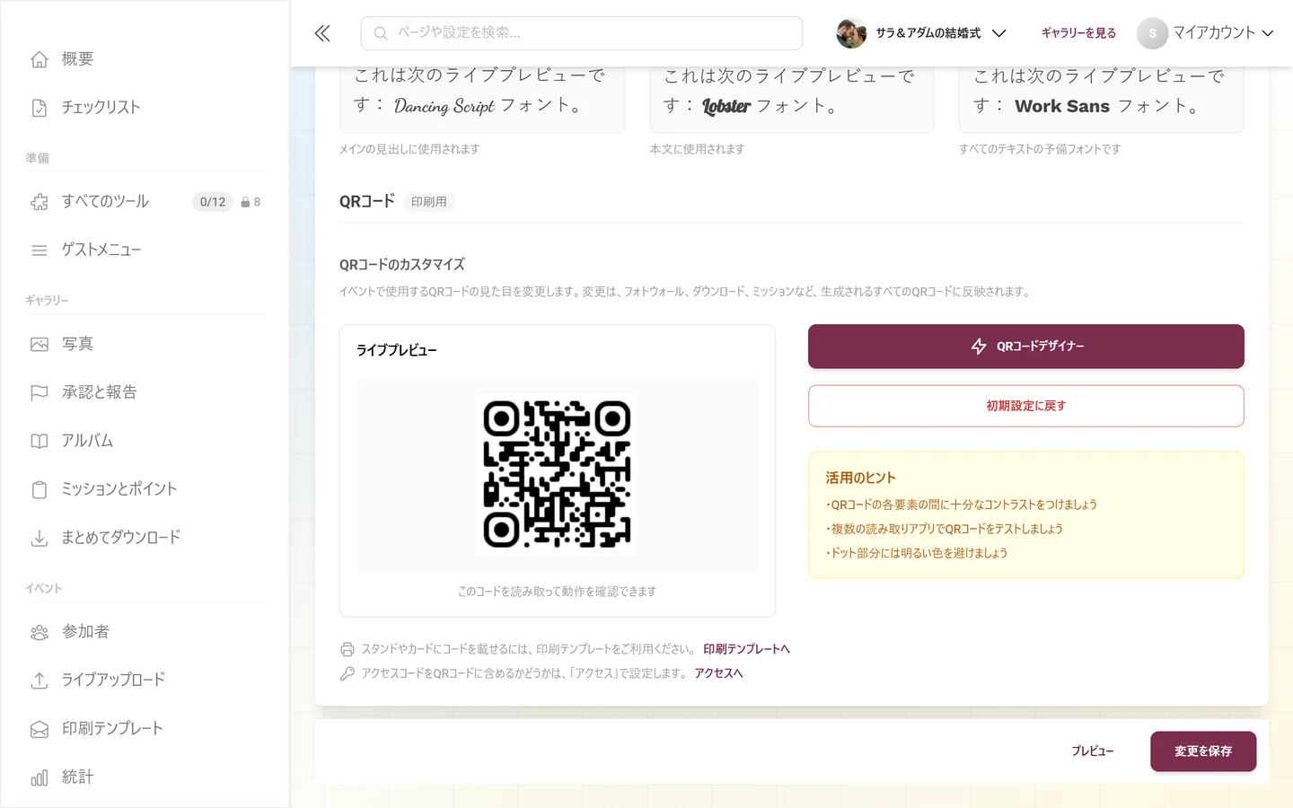The height and width of the screenshot is (808, 1293).
Task: Focus the ページや設定を検索 search field
Action: [582, 33]
